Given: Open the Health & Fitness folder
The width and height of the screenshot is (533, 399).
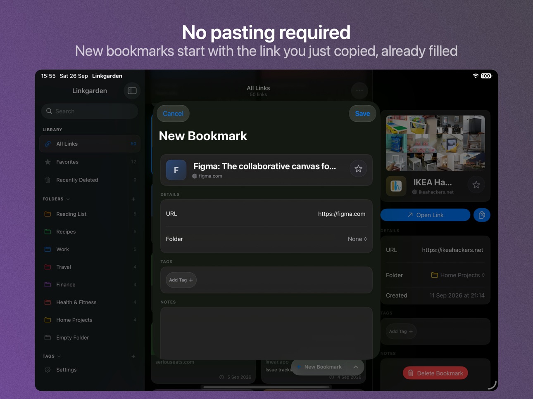Looking at the screenshot, I should pos(90,302).
